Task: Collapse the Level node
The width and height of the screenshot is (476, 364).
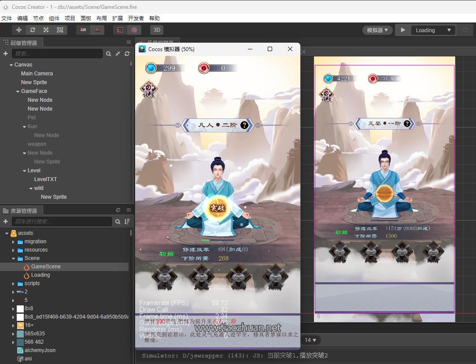Action: coord(25,171)
